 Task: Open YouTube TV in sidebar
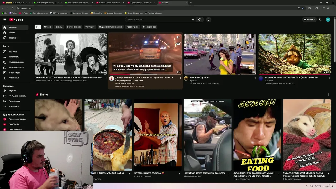(15, 124)
